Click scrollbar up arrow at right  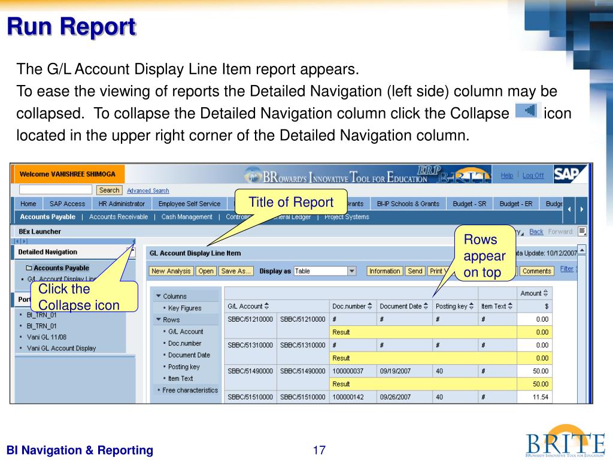pyautogui.click(x=582, y=250)
